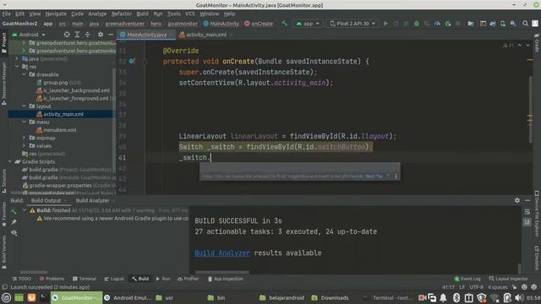Screen dimensions: 541x304
Task: Click the editor vertical scrollbar
Action: [530, 110]
